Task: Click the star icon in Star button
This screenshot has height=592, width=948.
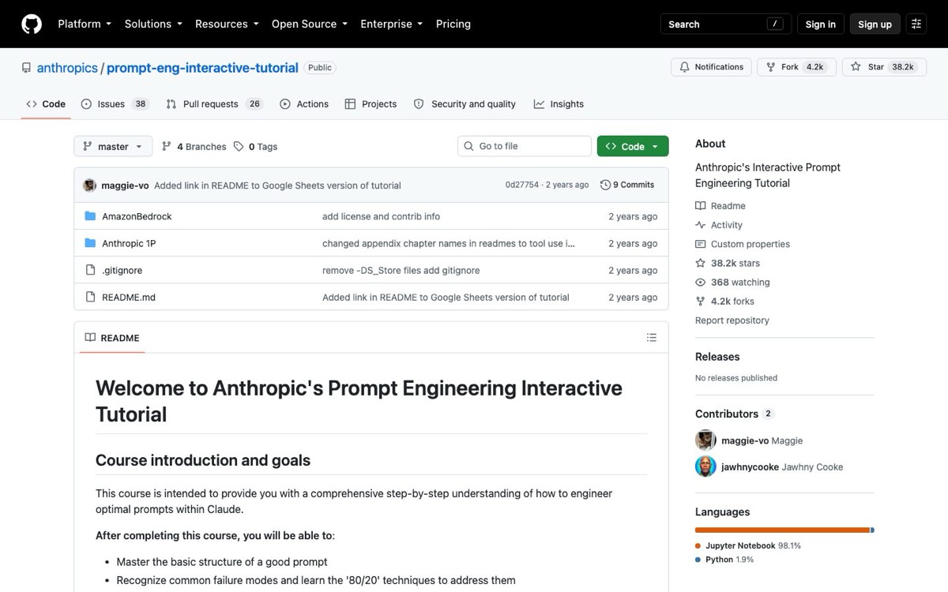Action: point(856,67)
